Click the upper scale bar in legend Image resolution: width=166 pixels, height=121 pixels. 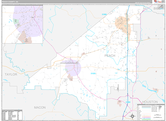(158, 115)
